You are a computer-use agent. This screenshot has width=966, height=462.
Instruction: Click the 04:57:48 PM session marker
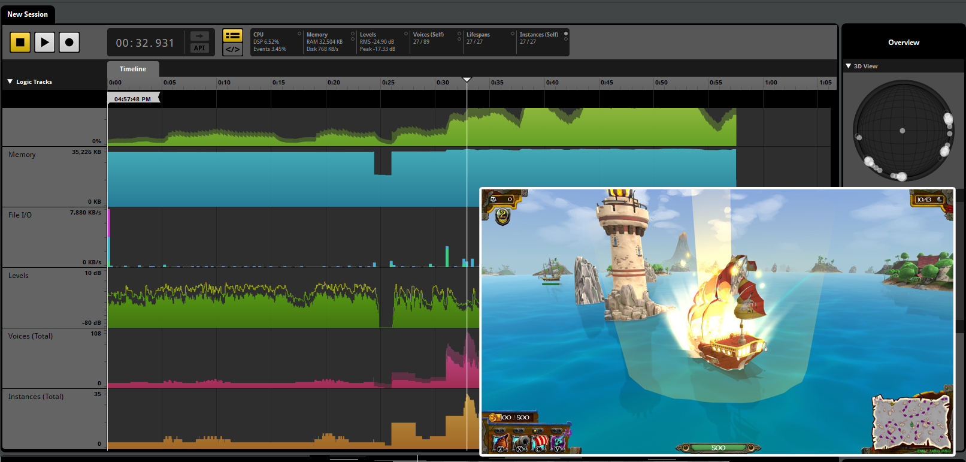pyautogui.click(x=133, y=99)
